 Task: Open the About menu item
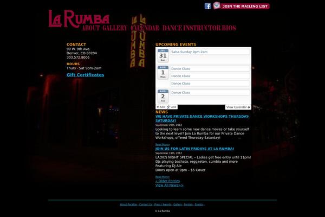(90, 28)
